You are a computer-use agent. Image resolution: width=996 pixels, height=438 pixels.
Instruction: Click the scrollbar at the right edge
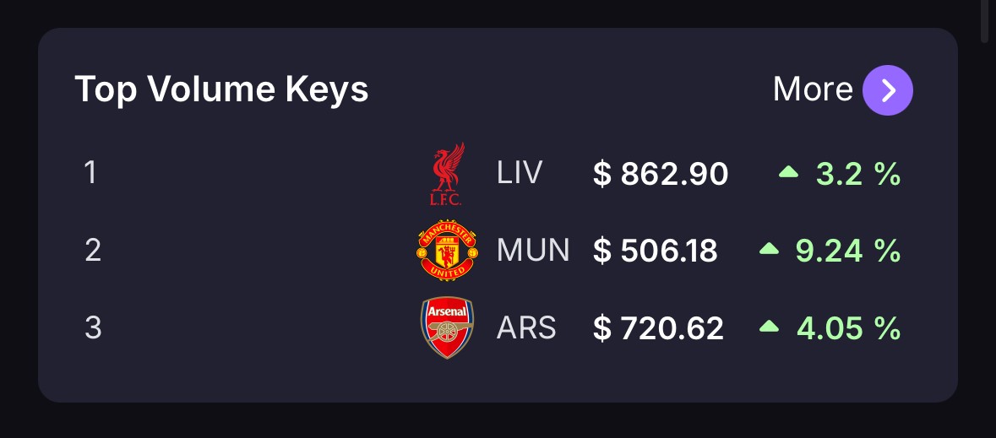(x=984, y=22)
